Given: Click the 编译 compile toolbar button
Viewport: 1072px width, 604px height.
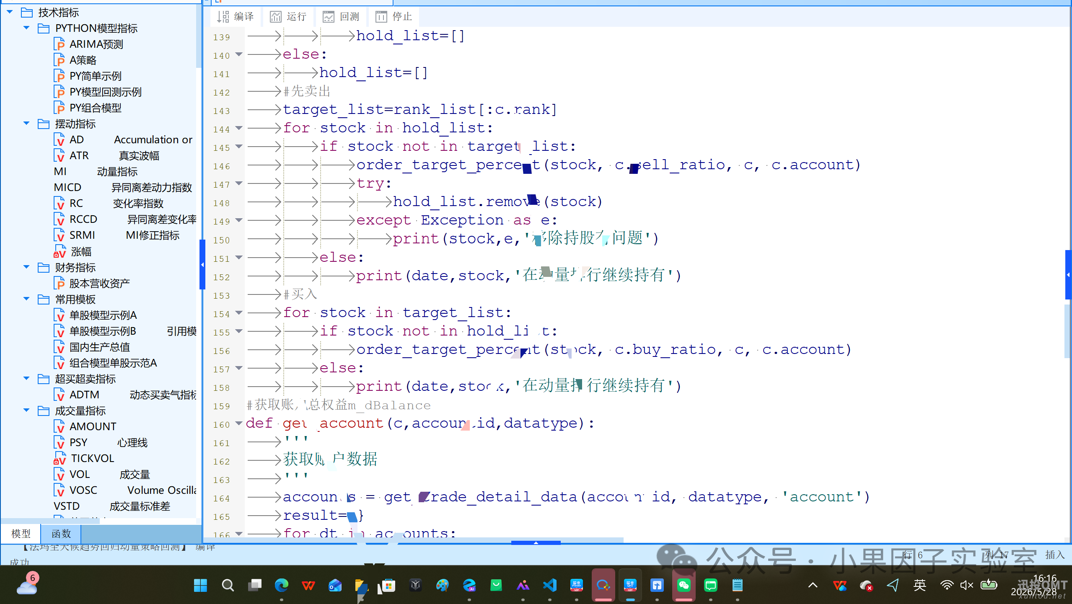Looking at the screenshot, I should tap(236, 17).
